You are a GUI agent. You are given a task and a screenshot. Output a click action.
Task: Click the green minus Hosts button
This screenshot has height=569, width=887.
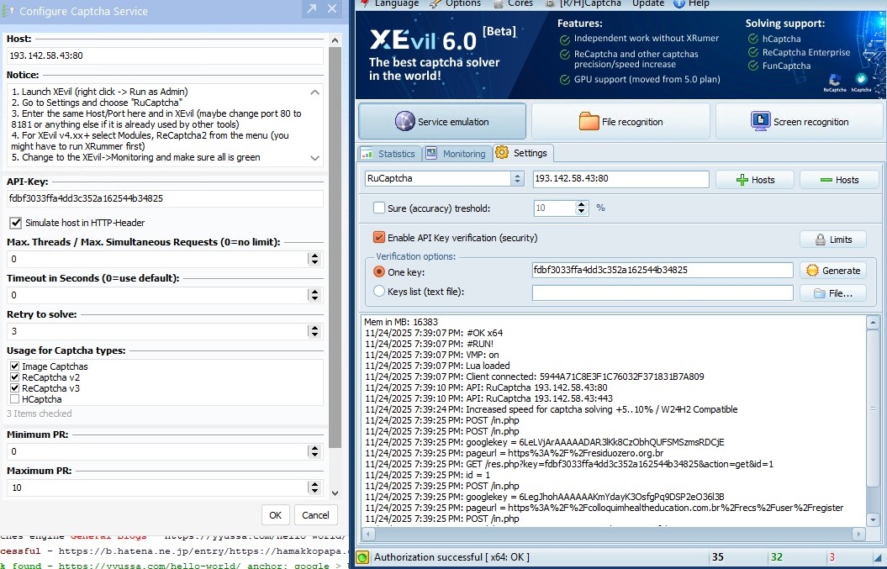(838, 180)
